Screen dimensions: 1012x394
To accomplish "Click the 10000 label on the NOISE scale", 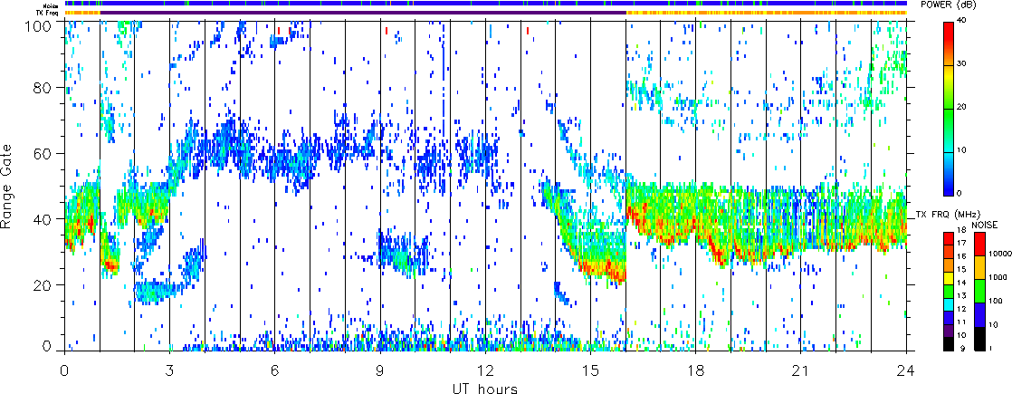I will tap(999, 254).
